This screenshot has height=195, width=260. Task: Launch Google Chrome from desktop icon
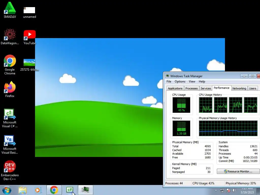click(10, 65)
